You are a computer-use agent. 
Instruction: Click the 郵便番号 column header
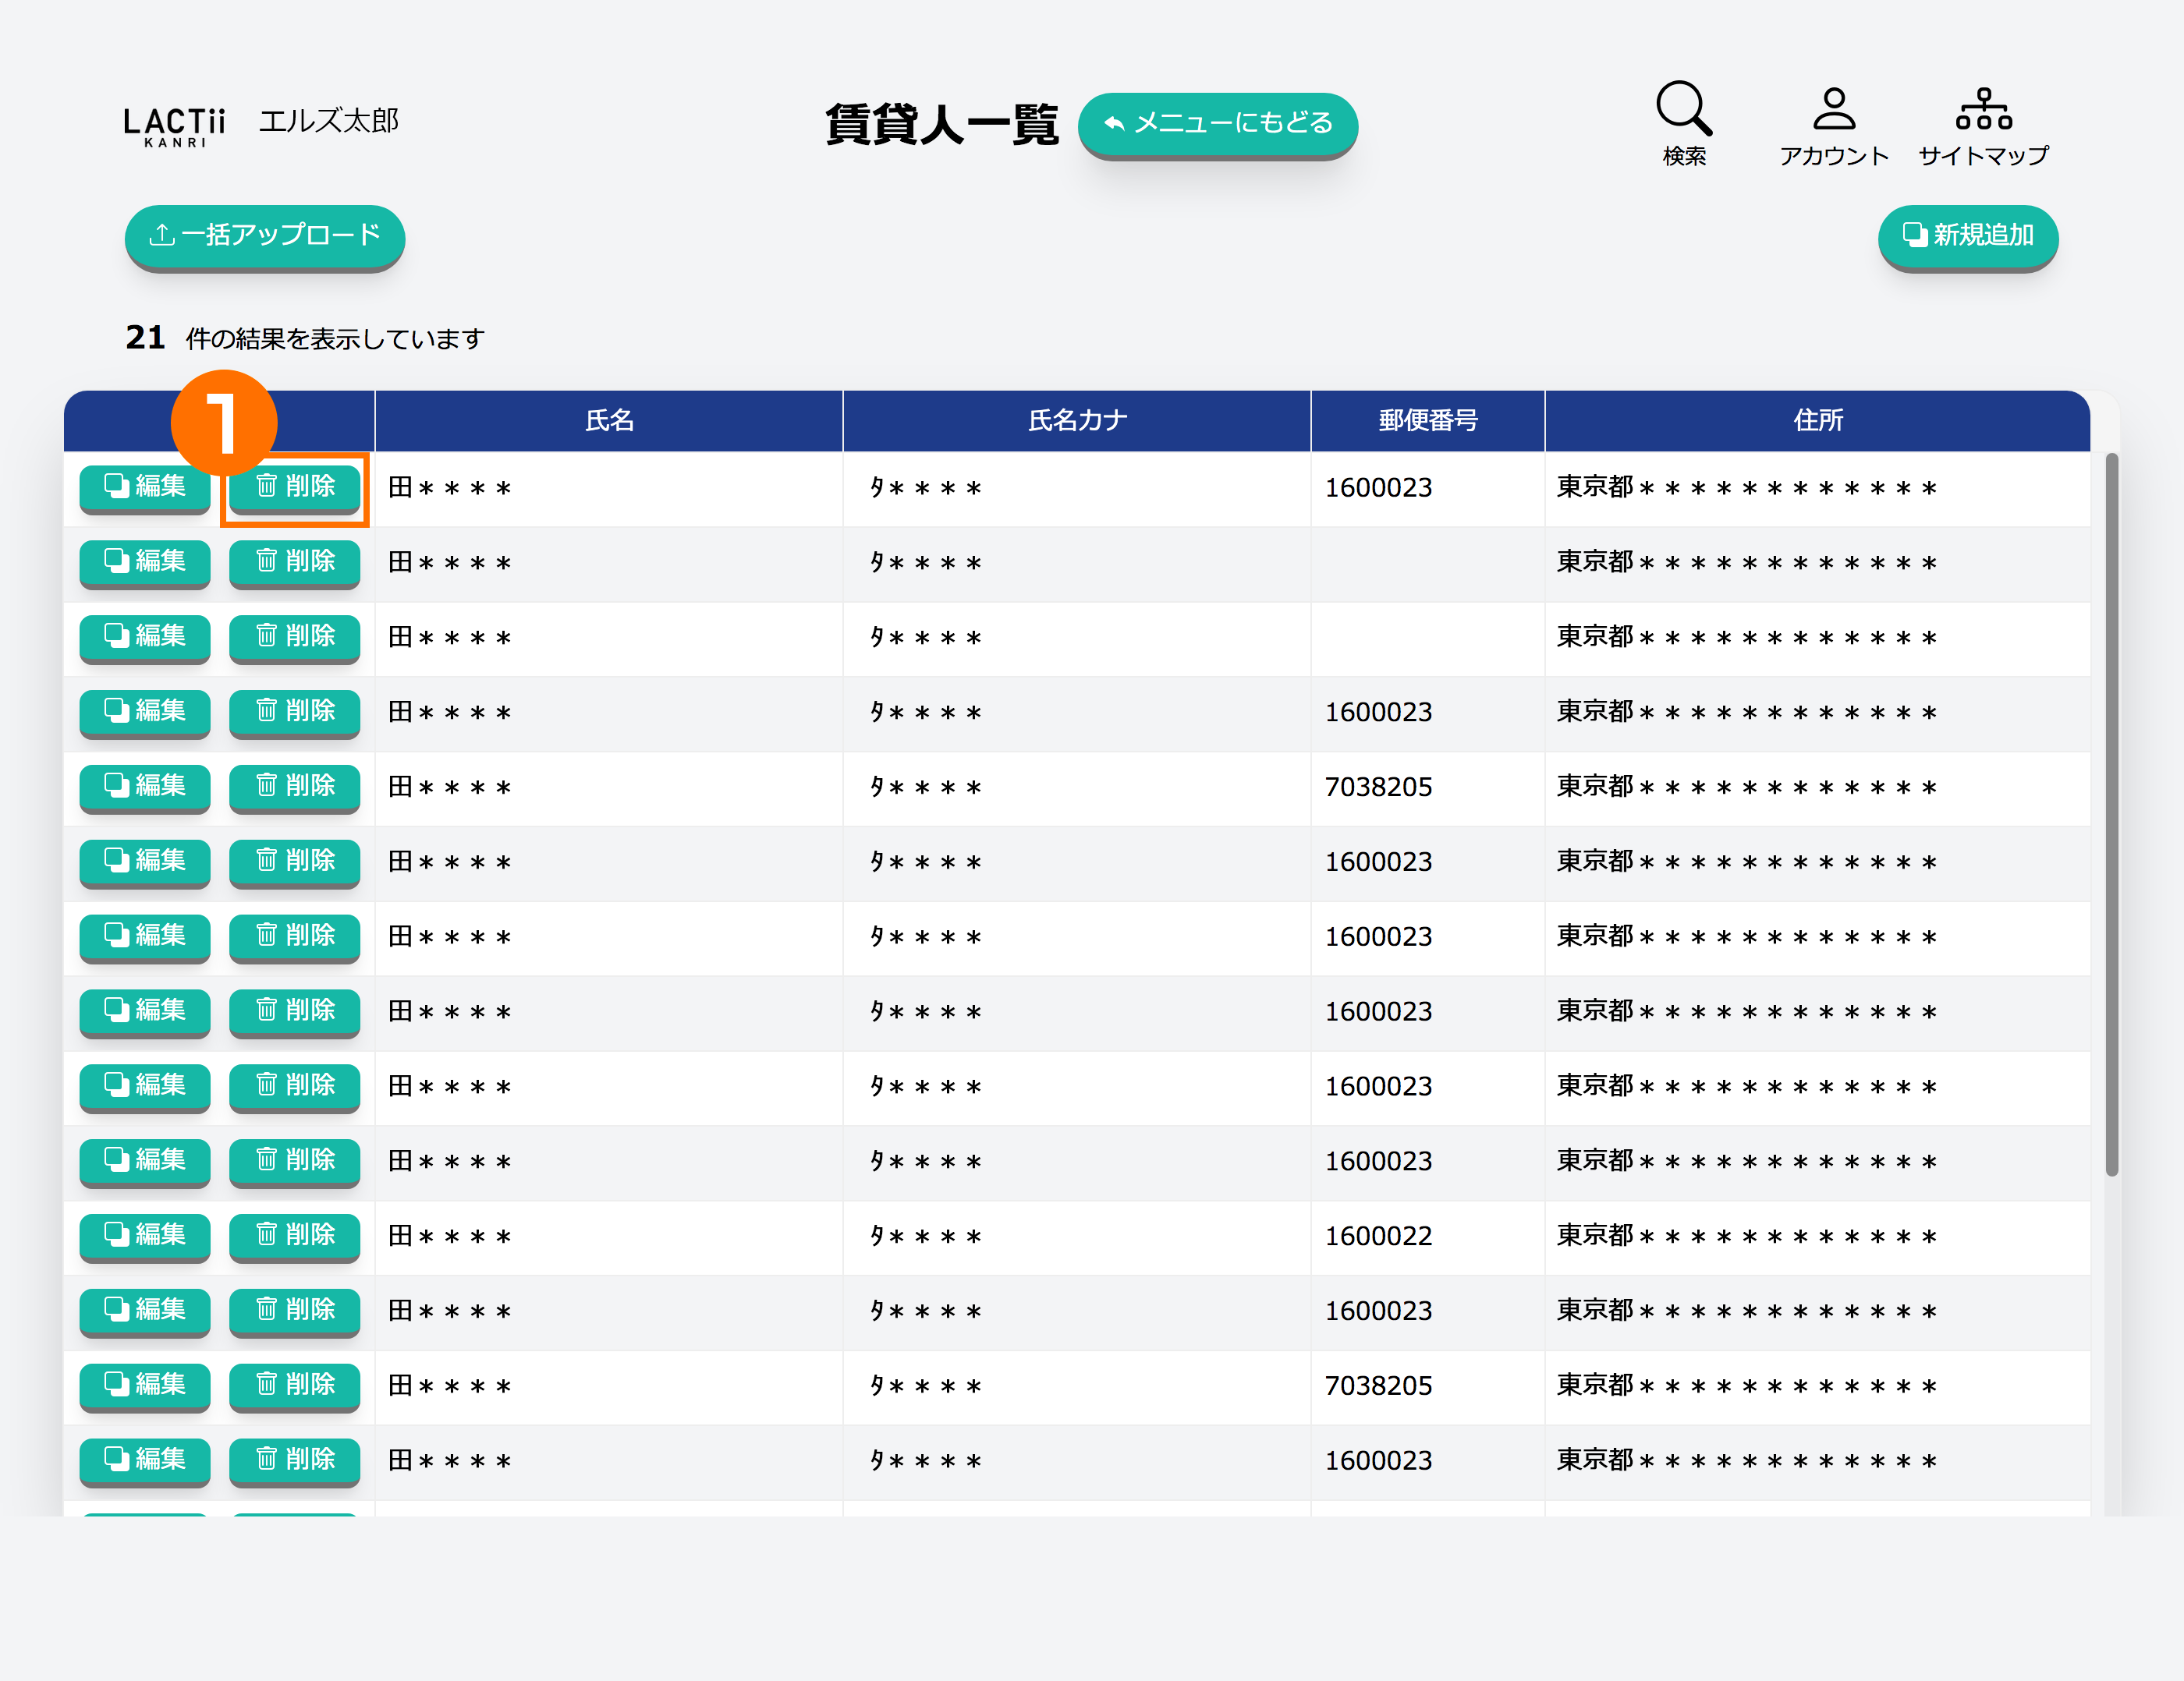1427,421
